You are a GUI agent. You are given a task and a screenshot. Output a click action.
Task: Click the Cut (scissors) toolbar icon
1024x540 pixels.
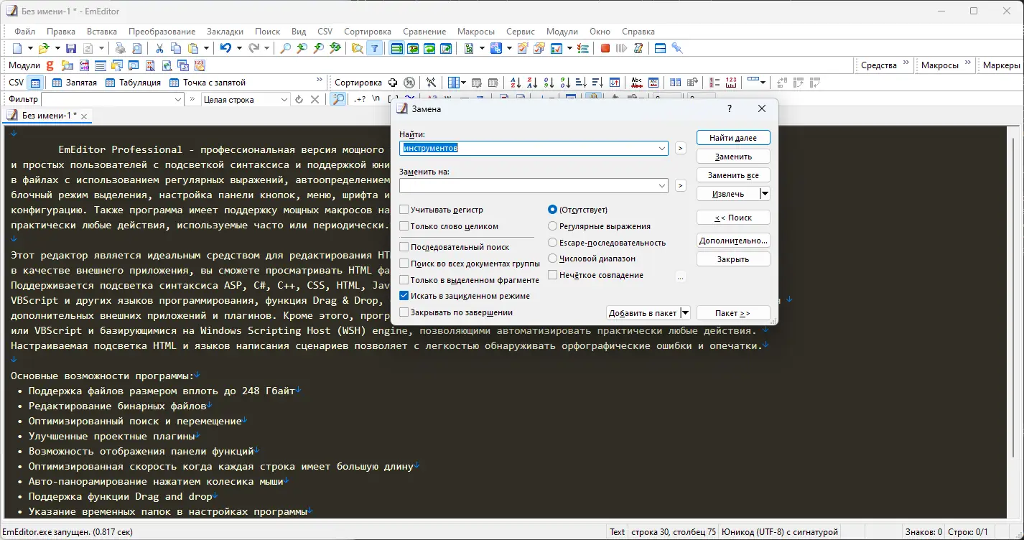click(x=159, y=48)
